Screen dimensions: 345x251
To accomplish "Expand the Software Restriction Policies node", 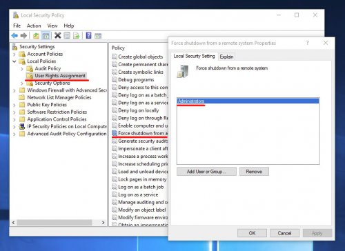I will point(14,112).
